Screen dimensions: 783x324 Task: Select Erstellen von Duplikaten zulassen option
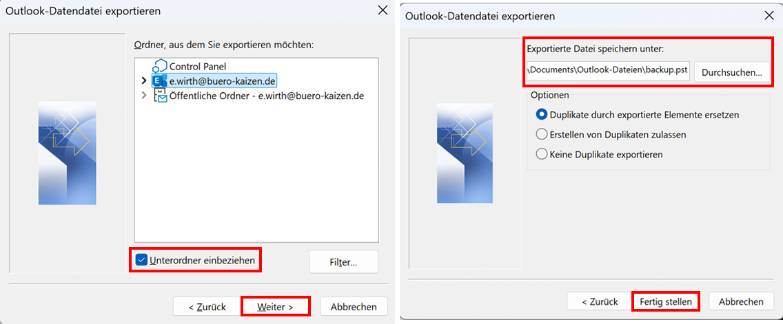coord(542,135)
